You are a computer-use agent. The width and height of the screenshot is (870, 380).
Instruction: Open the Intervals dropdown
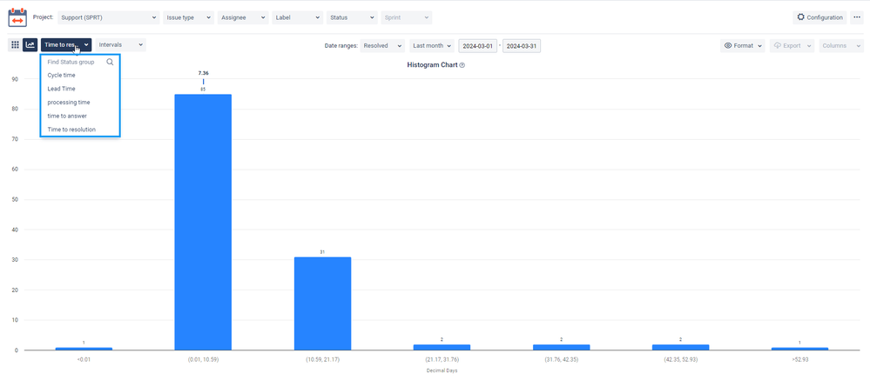[x=120, y=45]
